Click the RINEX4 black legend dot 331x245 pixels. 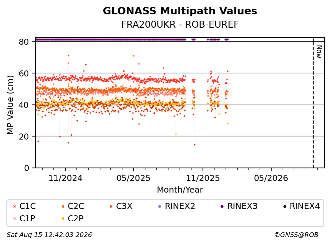coord(285,206)
